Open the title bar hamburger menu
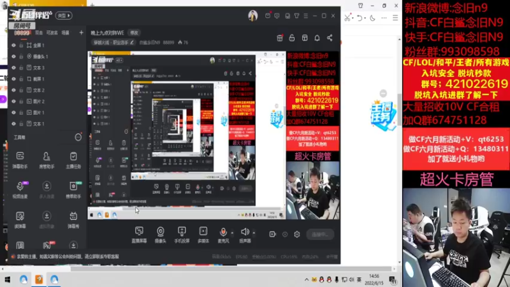The width and height of the screenshot is (510, 287). pos(306,15)
